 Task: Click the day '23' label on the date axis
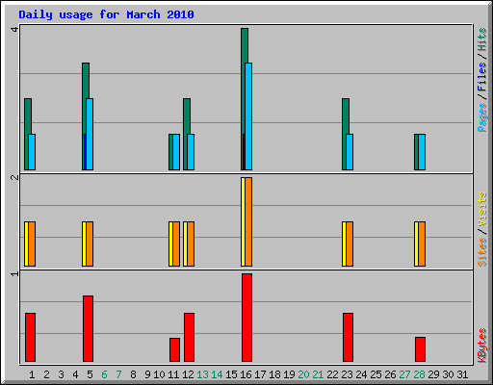[347, 374]
